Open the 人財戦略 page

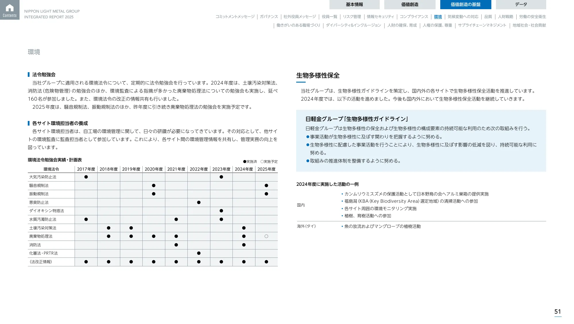(x=506, y=17)
